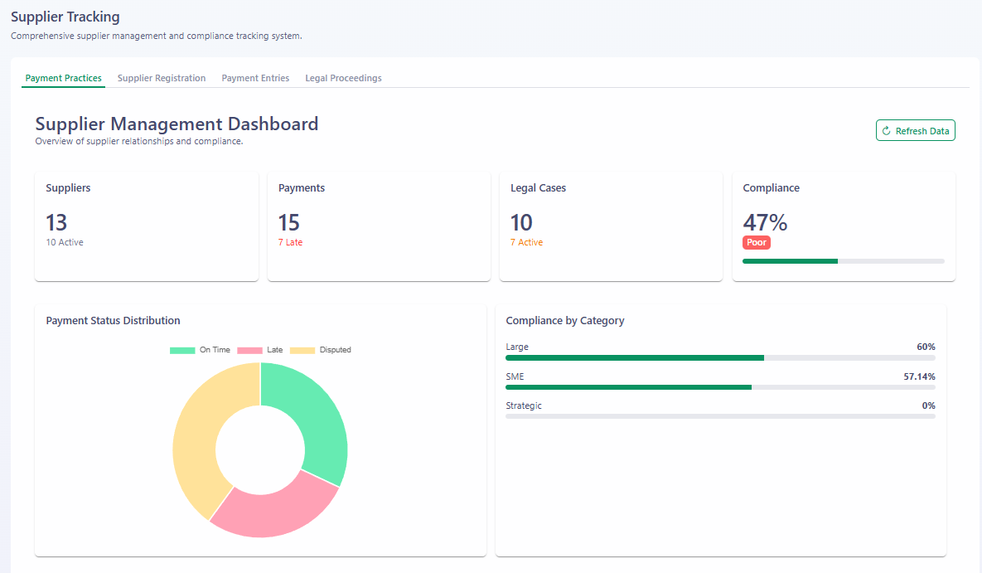Click the Strategic category label
The width and height of the screenshot is (982, 573).
(524, 405)
